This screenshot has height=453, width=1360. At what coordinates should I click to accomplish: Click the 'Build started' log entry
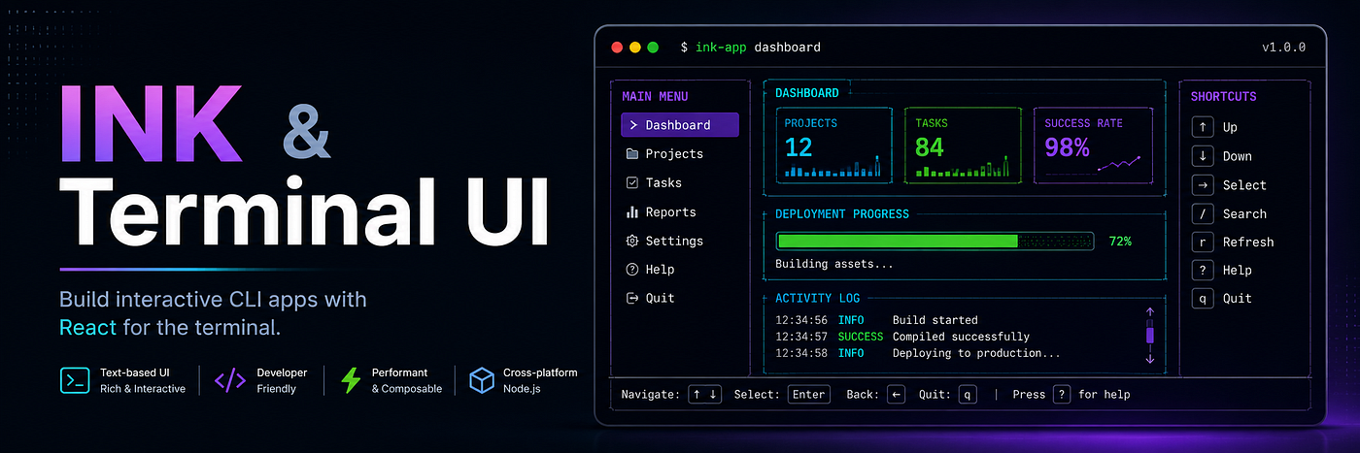coord(935,320)
